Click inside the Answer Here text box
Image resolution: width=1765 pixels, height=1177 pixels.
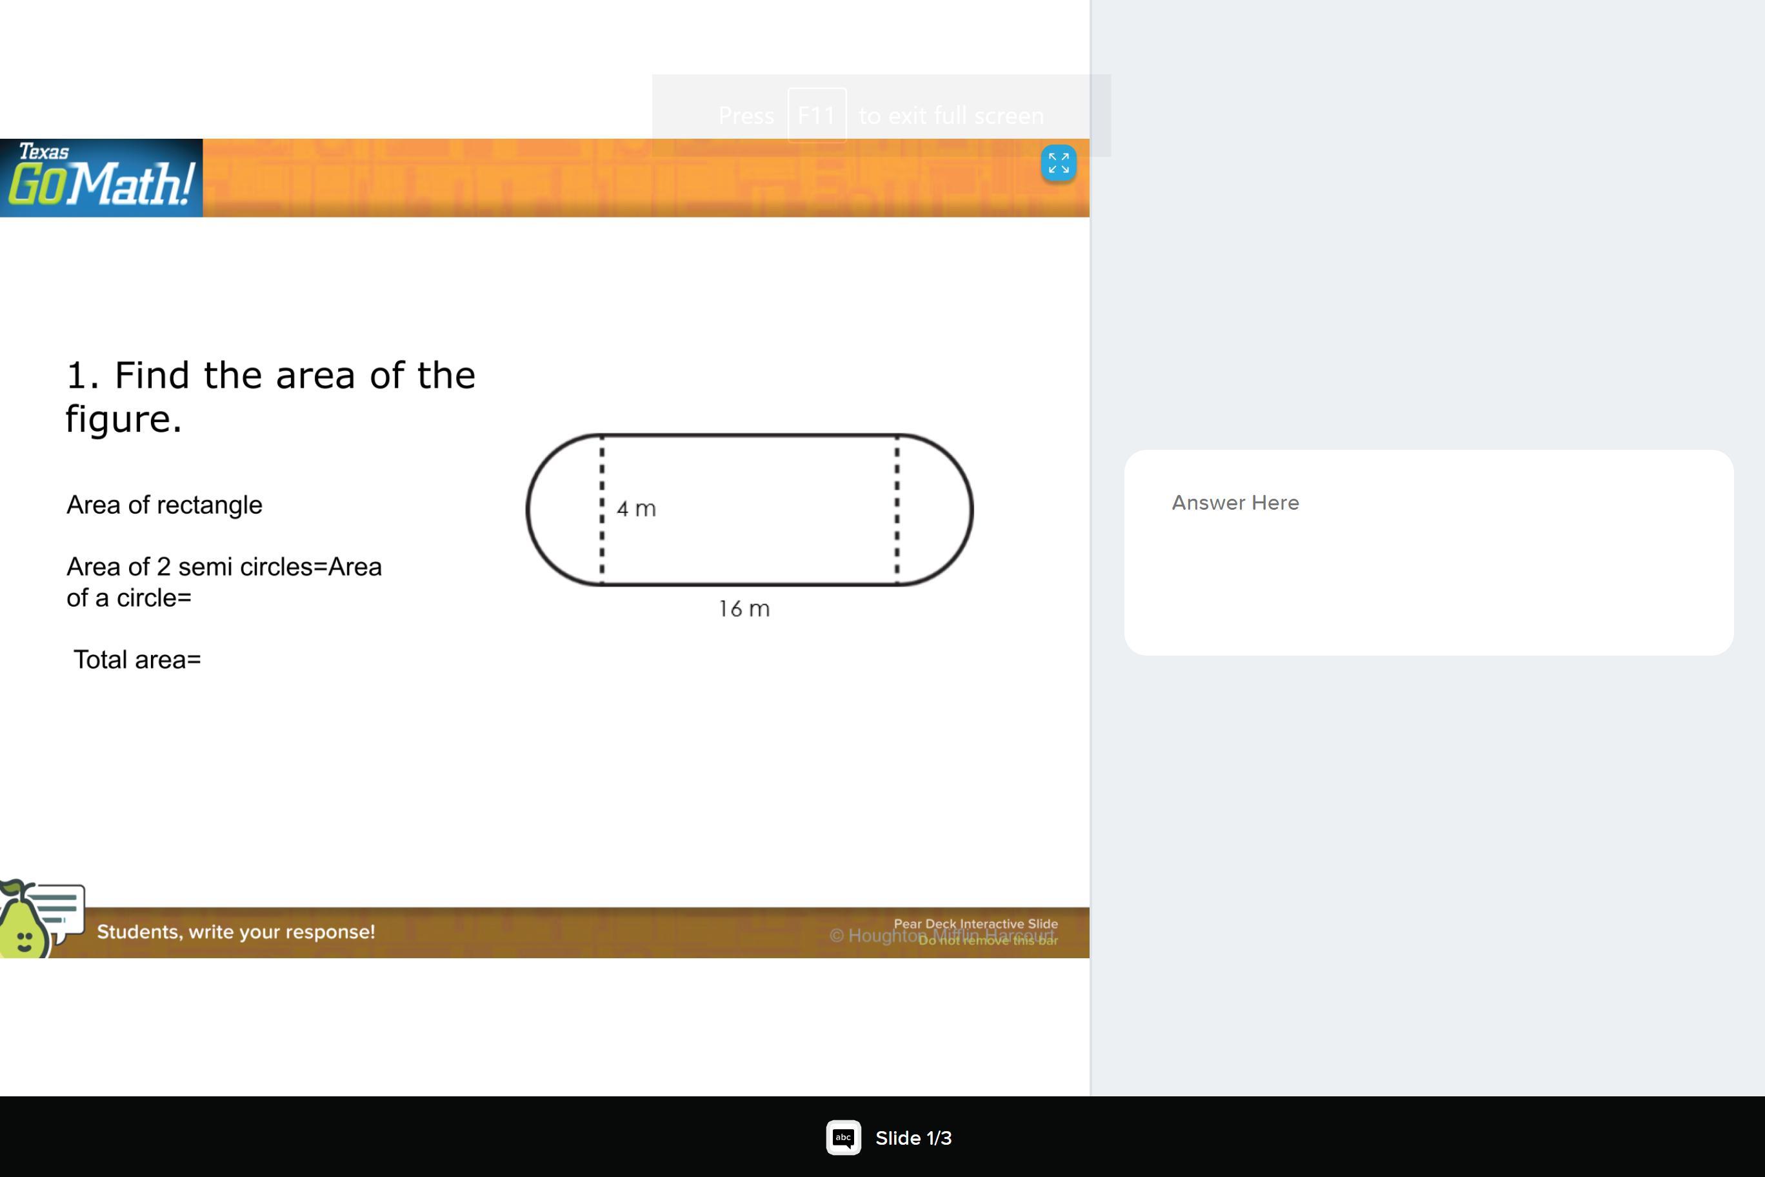[x=1428, y=552]
